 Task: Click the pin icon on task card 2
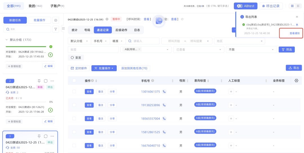(x=39, y=81)
